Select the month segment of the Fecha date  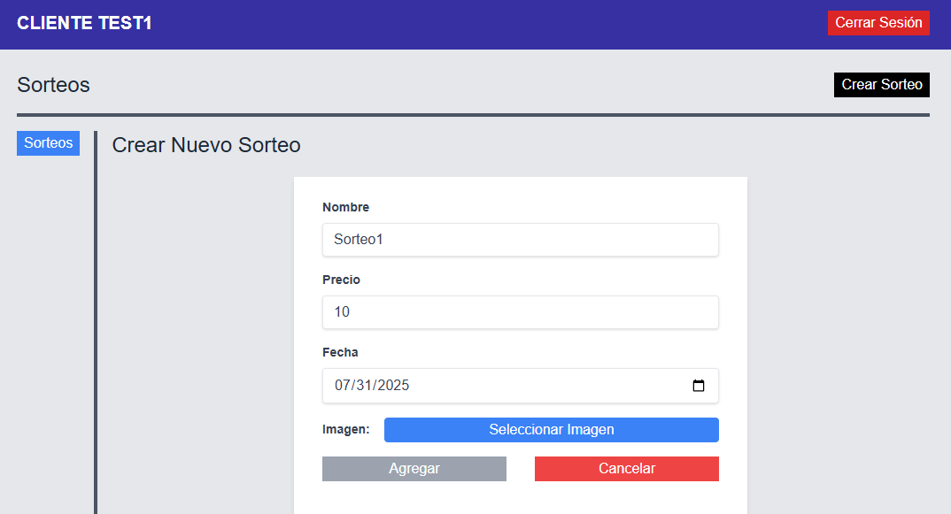(x=343, y=386)
